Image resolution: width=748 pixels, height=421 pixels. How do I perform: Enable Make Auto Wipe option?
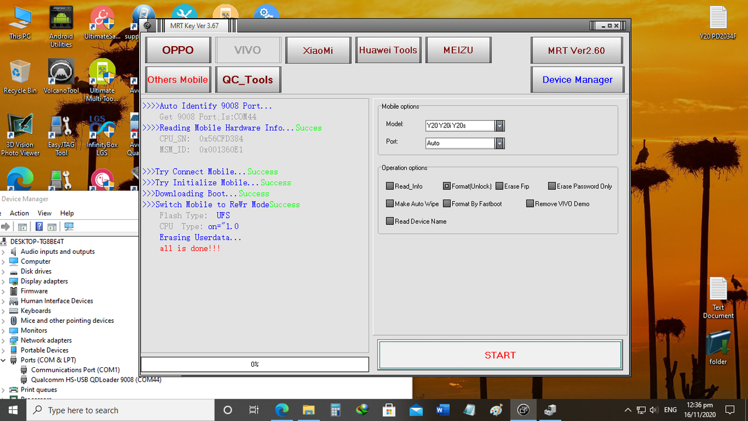tap(390, 204)
